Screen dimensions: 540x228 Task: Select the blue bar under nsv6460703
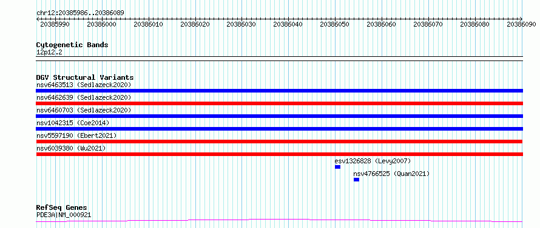(279, 116)
